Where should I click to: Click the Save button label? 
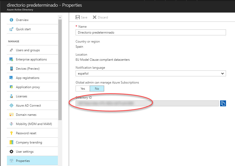pos(84,17)
